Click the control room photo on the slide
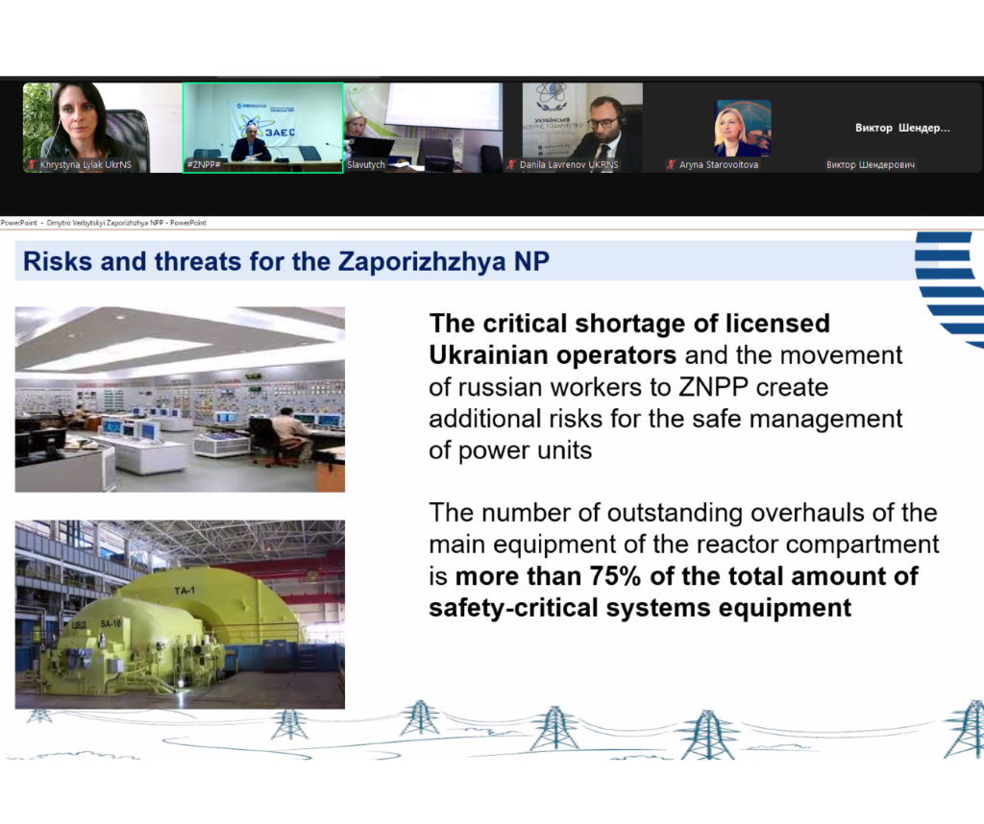Screen dimensions: 984x824 tap(180, 399)
